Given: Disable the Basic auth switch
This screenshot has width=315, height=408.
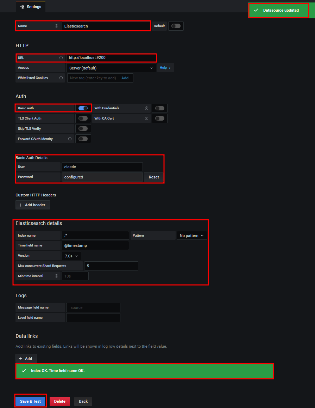Looking at the screenshot, I should coord(83,108).
